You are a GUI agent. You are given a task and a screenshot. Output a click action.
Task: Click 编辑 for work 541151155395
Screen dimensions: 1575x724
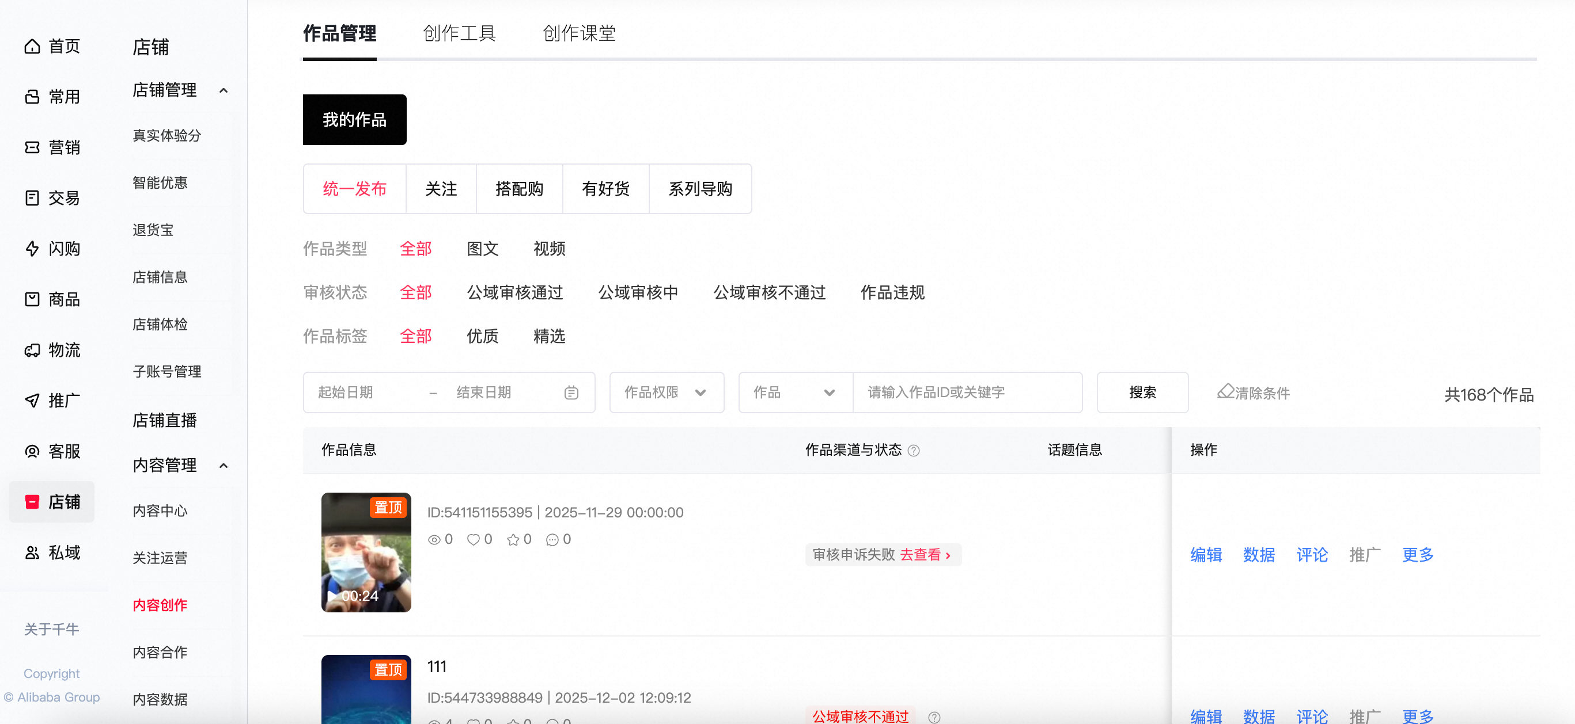[1206, 555]
